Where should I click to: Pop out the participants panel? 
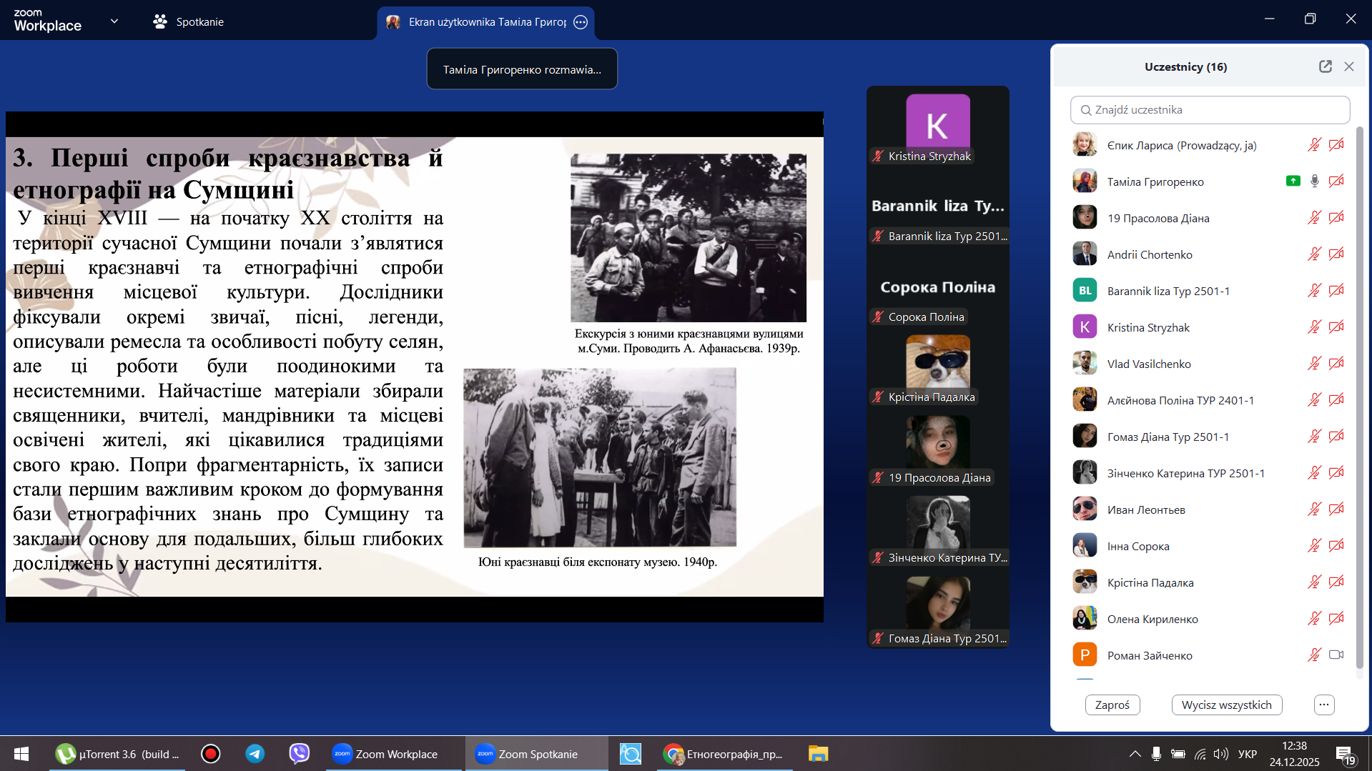[x=1325, y=66]
